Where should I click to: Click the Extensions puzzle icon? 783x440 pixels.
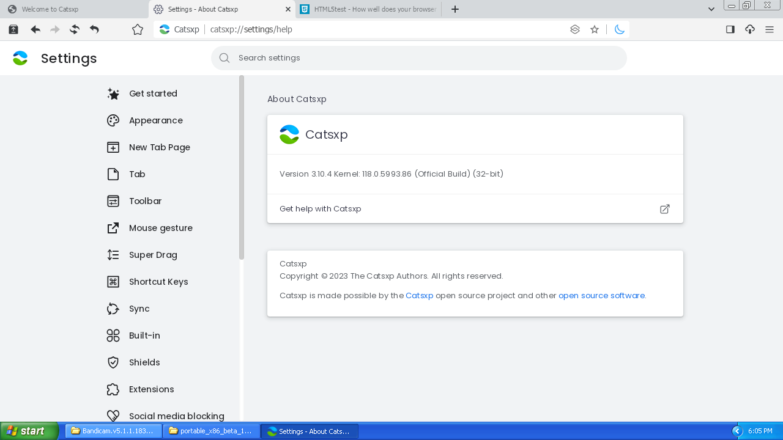tap(113, 389)
